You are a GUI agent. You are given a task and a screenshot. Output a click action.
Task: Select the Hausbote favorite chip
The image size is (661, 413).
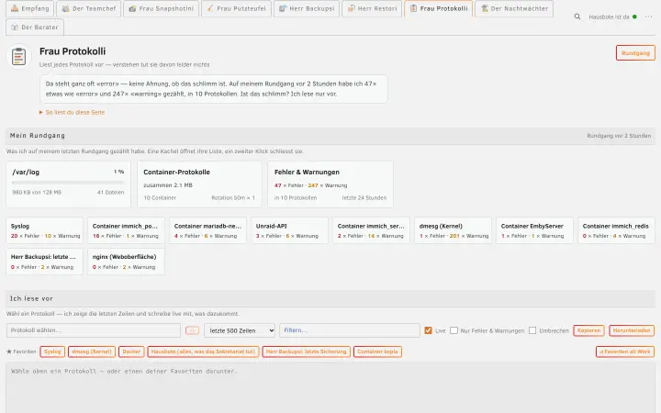[x=203, y=352]
